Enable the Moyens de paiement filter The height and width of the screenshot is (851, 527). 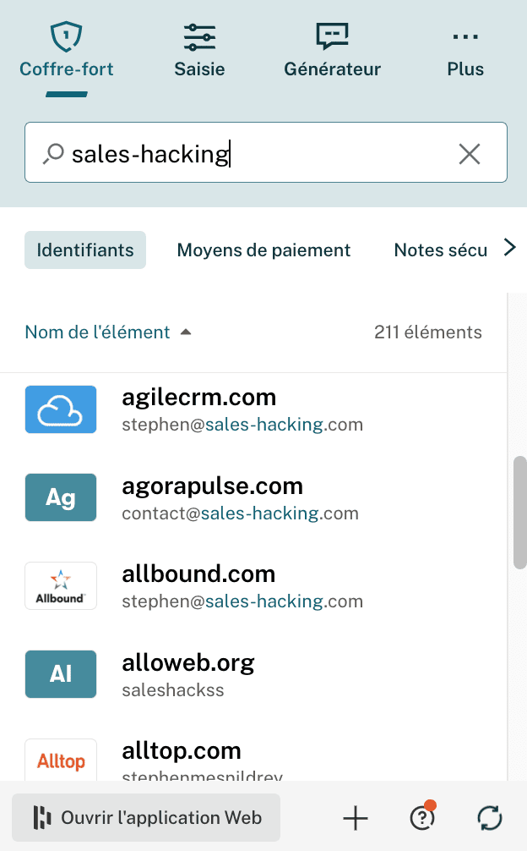point(263,250)
